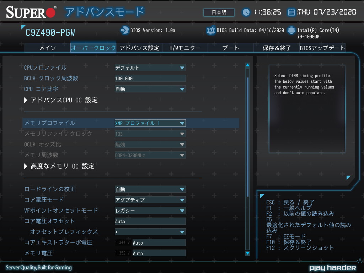This screenshot has width=364, height=273.
Task: Open the QCLK オッズ比 dropdown
Action: 150,145
